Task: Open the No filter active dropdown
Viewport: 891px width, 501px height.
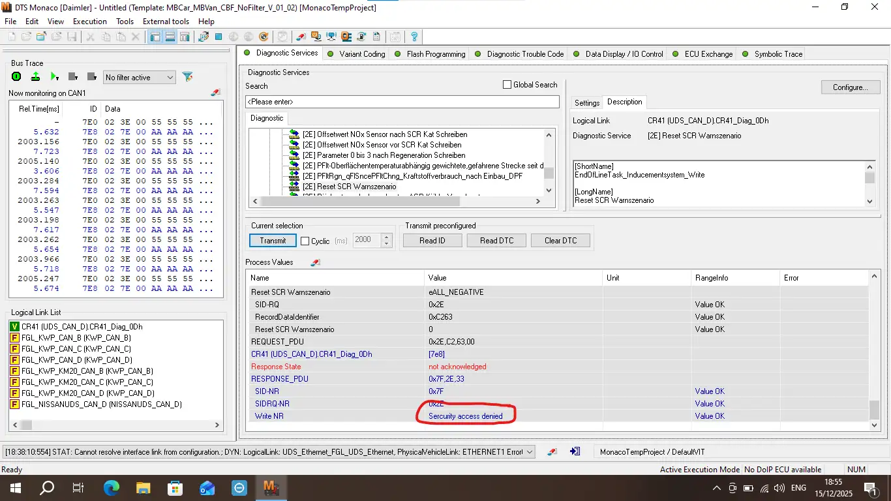Action: pos(140,78)
